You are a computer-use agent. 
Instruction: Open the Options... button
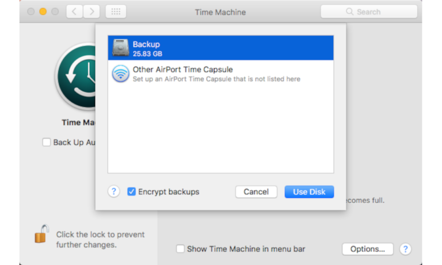368,249
